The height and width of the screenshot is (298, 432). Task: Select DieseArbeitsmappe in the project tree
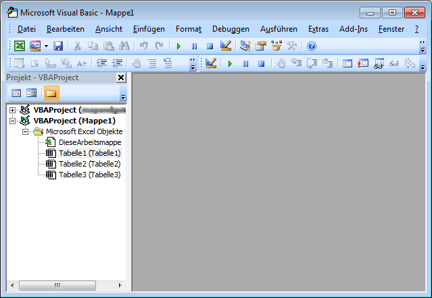(90, 142)
